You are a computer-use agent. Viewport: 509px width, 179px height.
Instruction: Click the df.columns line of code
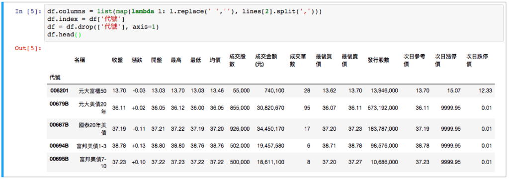click(184, 11)
